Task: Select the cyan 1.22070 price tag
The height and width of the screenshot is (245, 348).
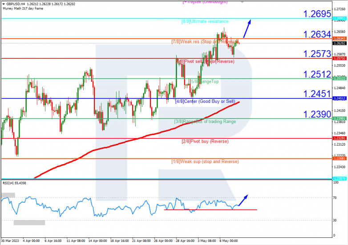Action: coord(340,179)
